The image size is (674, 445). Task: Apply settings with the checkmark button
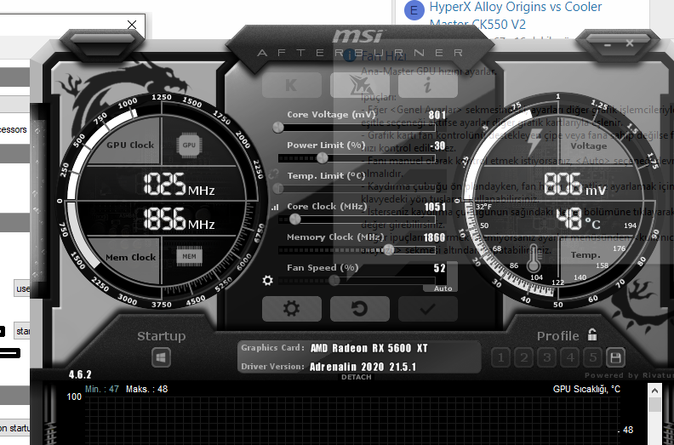[428, 309]
